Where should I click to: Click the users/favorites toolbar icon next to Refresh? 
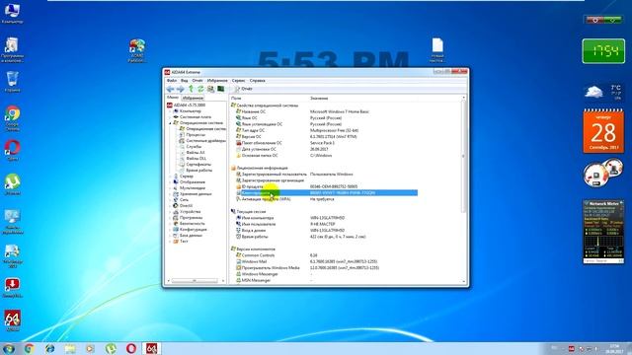(x=210, y=89)
